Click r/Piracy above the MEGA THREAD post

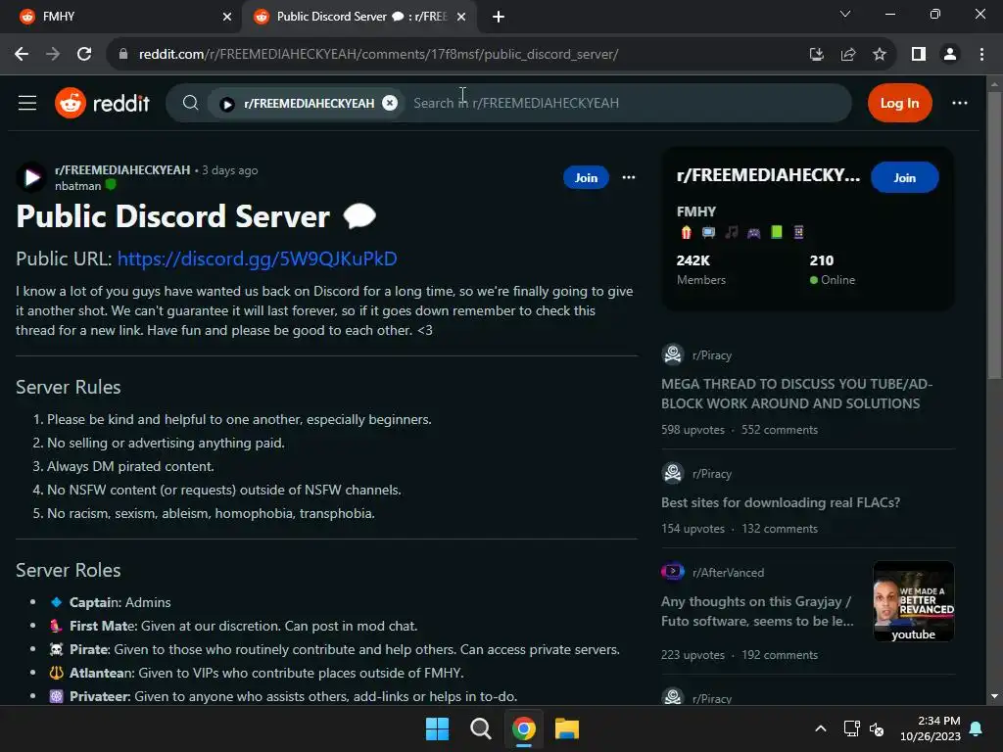pyautogui.click(x=712, y=355)
